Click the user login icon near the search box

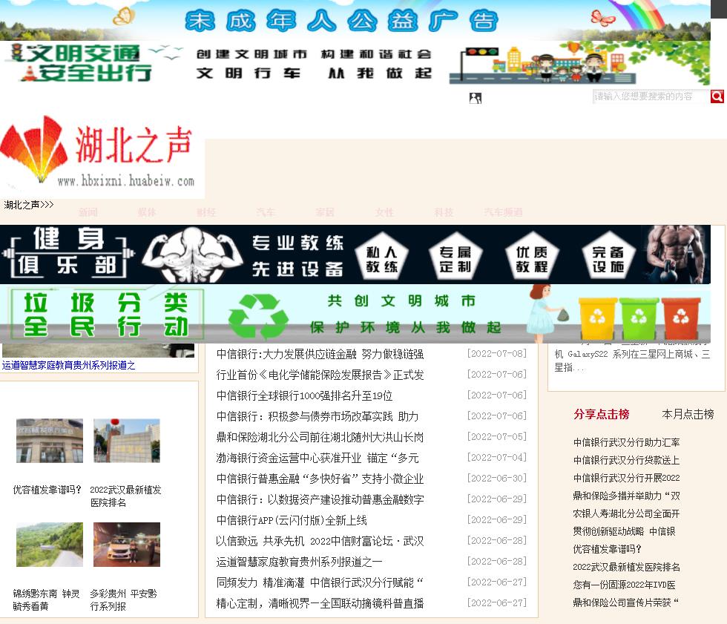click(476, 98)
